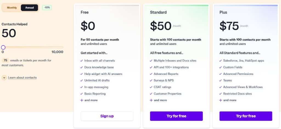Click checkmark icon beside Custom Fields
Image resolution: width=281 pixels, height=129 pixels.
[220, 67]
